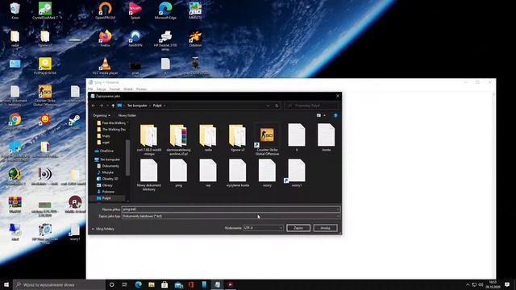The height and width of the screenshot is (290, 516).
Task: Select OneDrive in the navigation pane
Action: 106,151
